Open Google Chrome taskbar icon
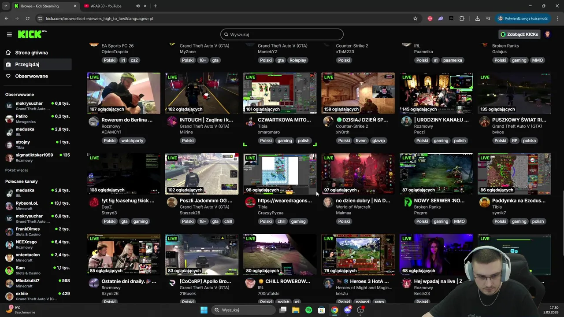Image resolution: width=564 pixels, height=317 pixels. click(334, 310)
